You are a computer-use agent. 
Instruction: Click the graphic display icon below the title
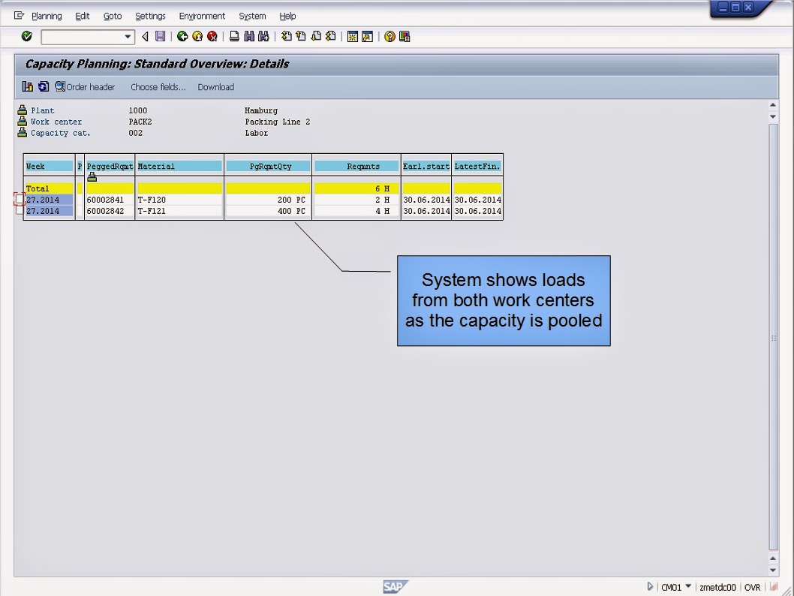click(x=27, y=86)
